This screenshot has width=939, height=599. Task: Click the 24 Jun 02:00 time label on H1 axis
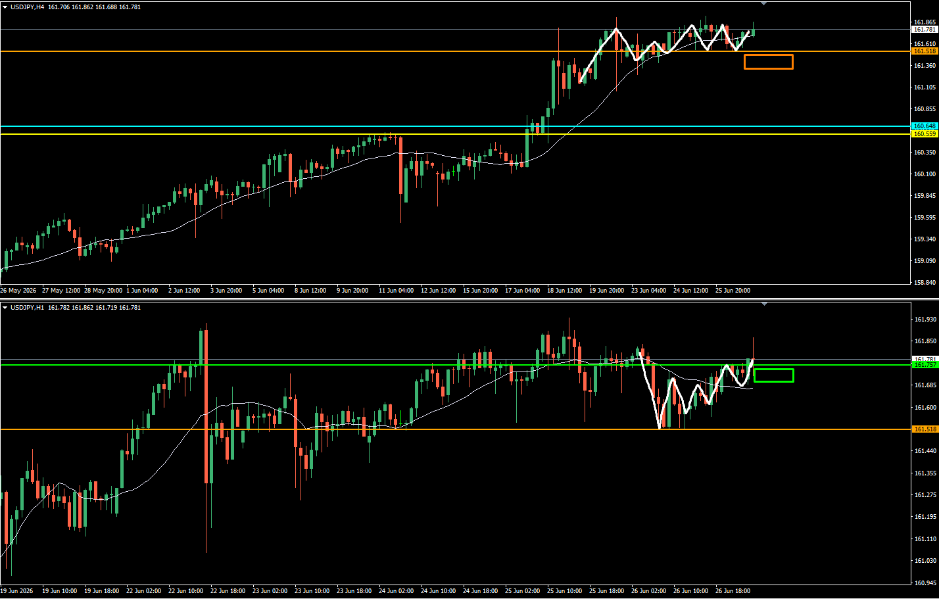[x=396, y=591]
